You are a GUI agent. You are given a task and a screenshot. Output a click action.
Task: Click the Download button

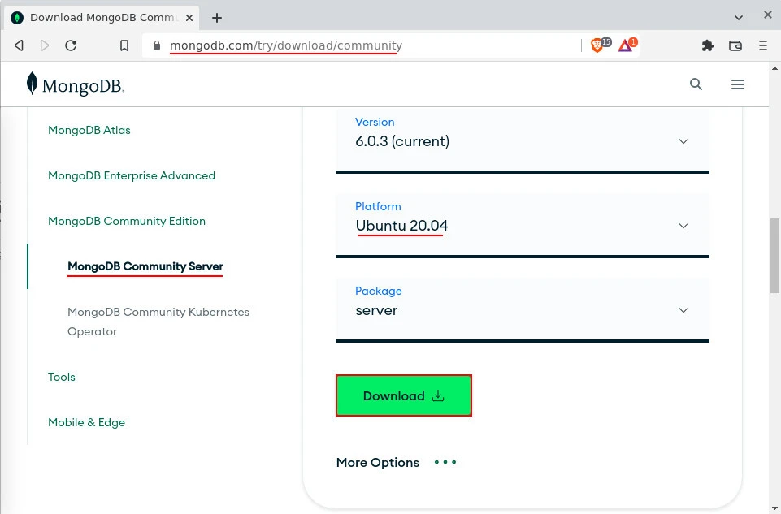click(x=403, y=395)
